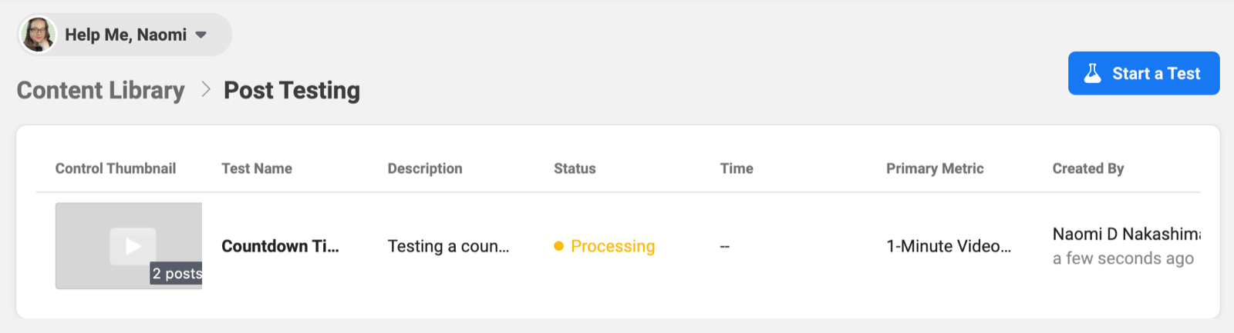The image size is (1234, 333).
Task: Click the Naomi profile avatar picture
Action: (x=38, y=35)
